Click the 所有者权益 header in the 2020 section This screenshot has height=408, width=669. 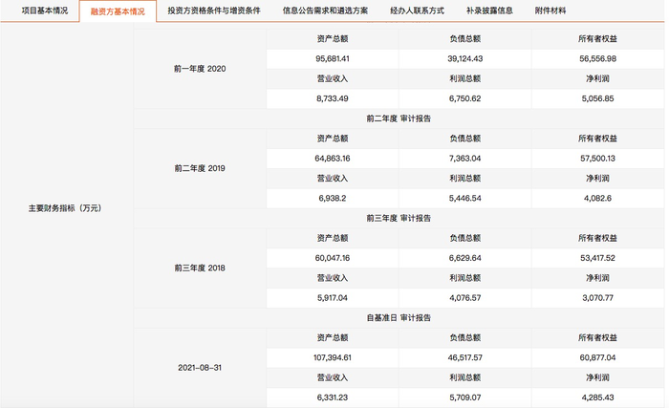coord(597,39)
